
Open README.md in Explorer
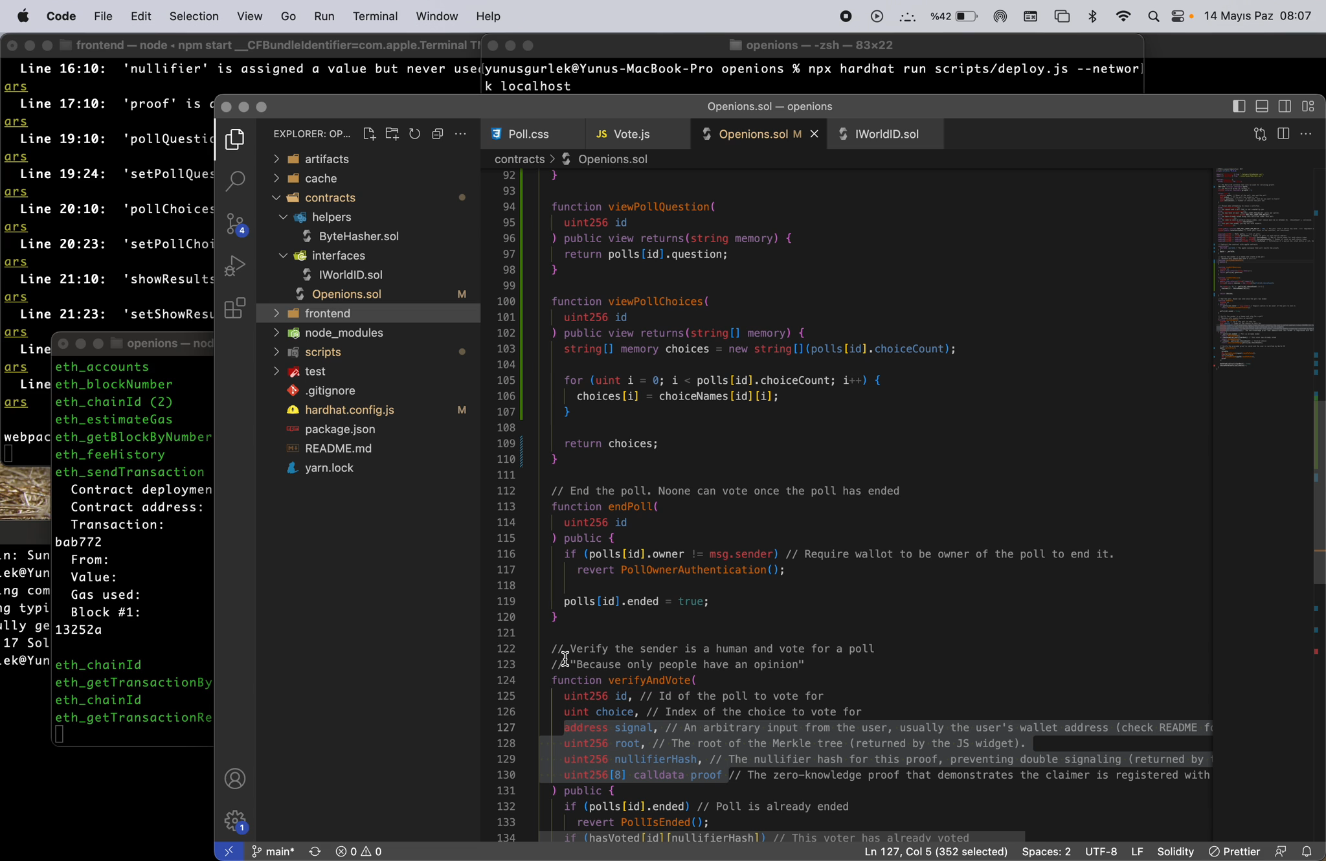(x=368, y=449)
